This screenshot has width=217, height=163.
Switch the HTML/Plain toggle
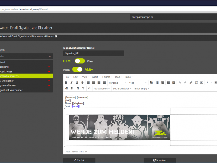80,61
